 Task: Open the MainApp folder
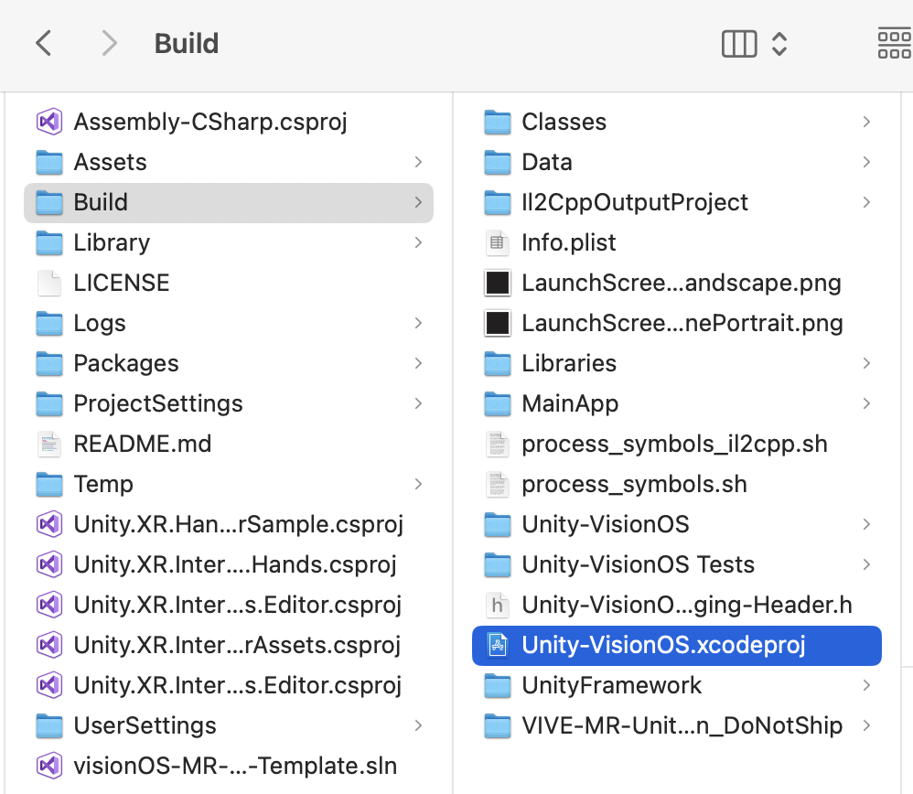pyautogui.click(x=677, y=403)
